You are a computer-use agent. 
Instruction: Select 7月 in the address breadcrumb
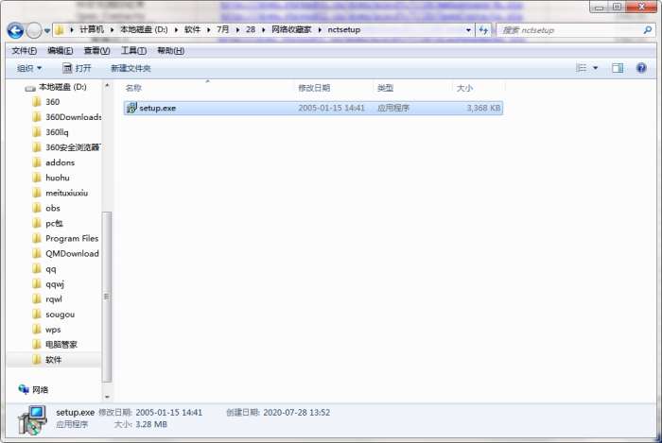tap(223, 29)
